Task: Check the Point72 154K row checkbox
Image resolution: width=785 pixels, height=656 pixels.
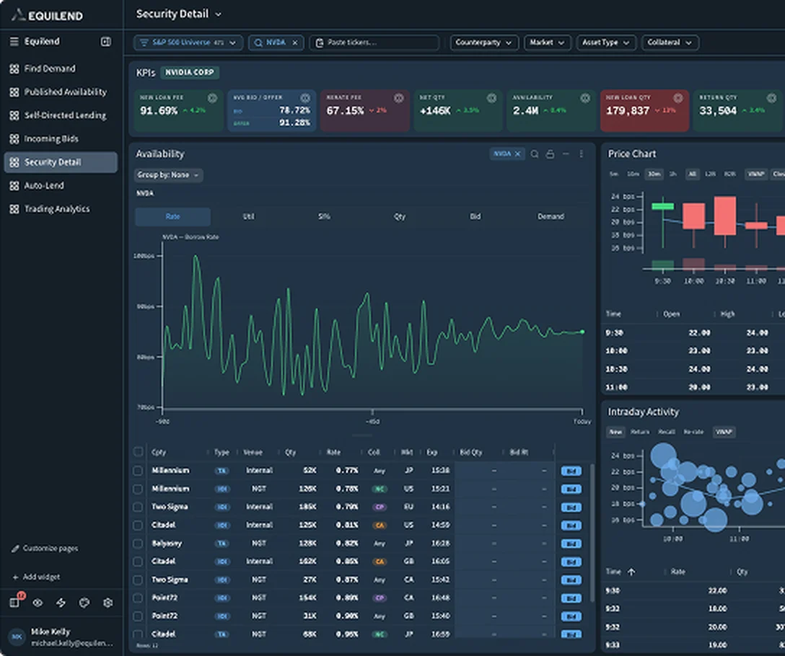Action: coord(138,598)
